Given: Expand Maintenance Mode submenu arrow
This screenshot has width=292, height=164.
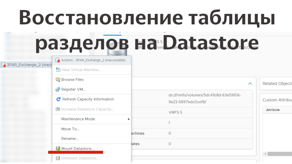Looking at the screenshot, I should (x=129, y=119).
